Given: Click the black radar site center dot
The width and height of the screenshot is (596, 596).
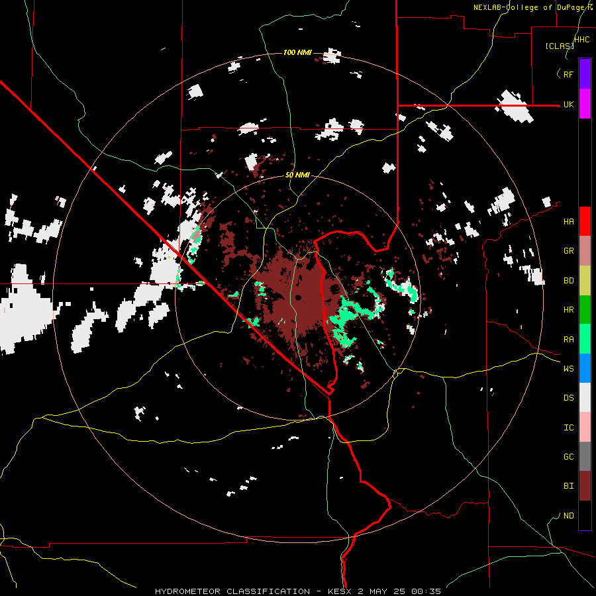Looking at the screenshot, I should (x=299, y=297).
